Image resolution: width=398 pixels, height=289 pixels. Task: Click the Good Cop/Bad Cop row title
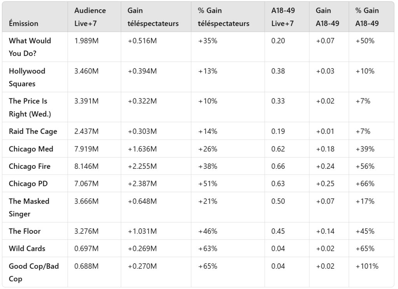point(34,272)
